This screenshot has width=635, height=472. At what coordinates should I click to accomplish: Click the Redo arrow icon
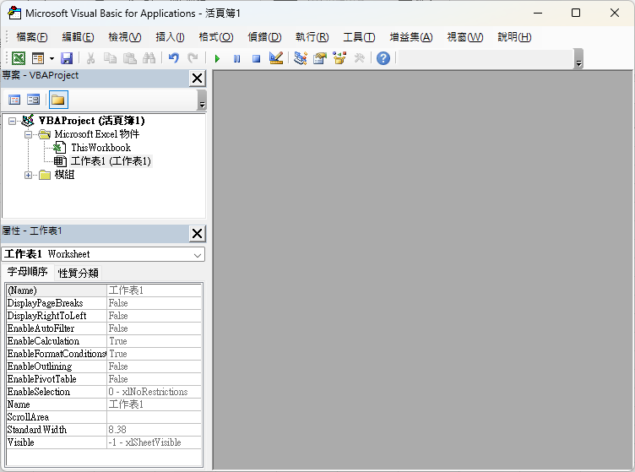tap(193, 58)
